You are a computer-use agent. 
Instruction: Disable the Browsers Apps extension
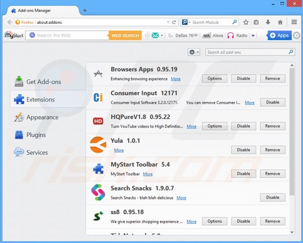point(243,78)
